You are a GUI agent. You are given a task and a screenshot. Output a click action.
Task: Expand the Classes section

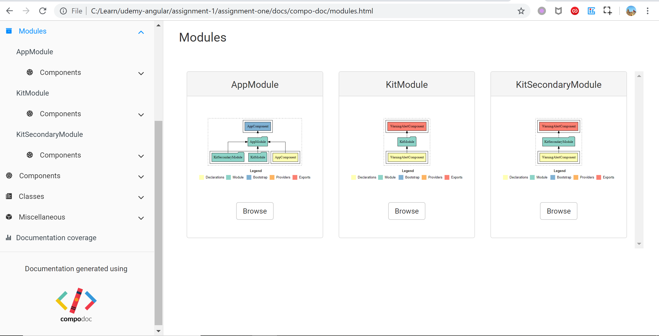tap(141, 197)
